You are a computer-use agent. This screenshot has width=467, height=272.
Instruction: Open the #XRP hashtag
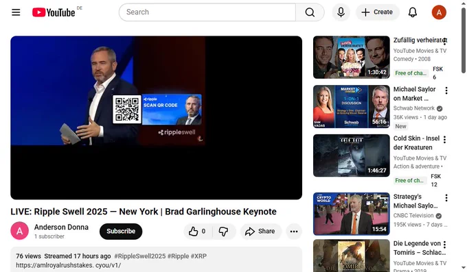pos(198,256)
